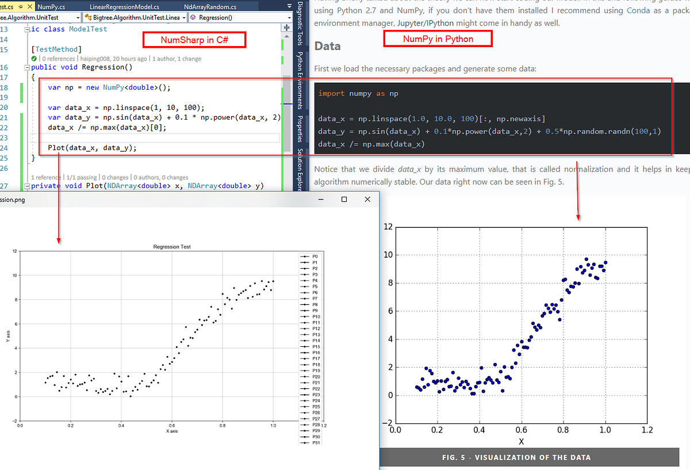Click the class icon next to Bigtree.Algorithm.UnitTest.Linea
The image size is (690, 470).
(x=87, y=18)
